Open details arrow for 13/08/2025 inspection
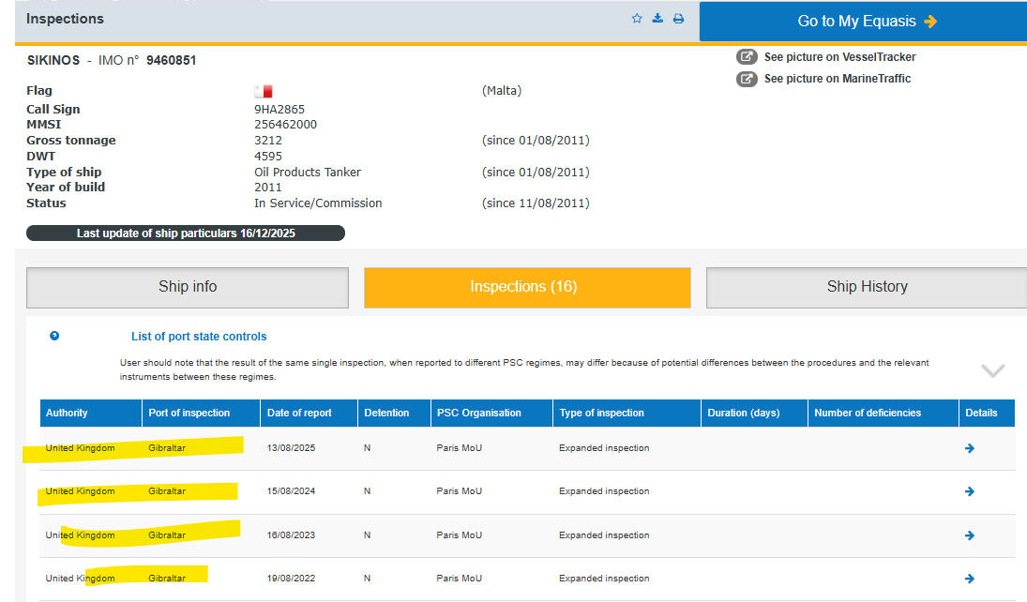Image resolution: width=1027 pixels, height=602 pixels. click(969, 448)
